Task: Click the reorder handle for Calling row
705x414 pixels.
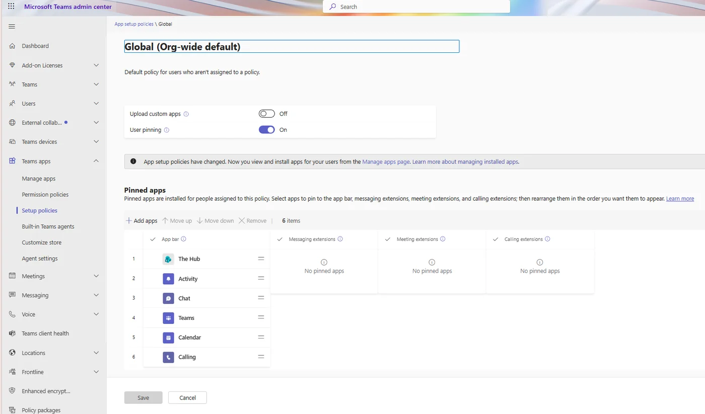Action: [x=261, y=357]
